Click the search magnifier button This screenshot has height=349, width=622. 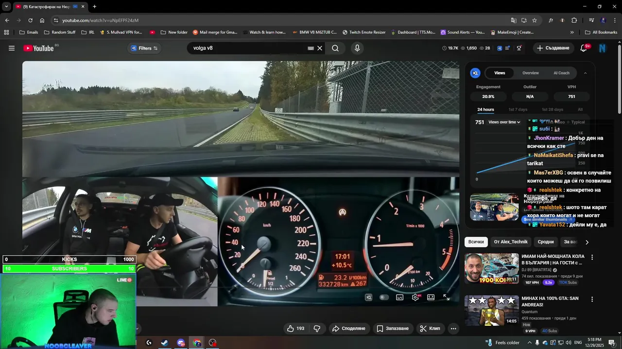tap(335, 48)
